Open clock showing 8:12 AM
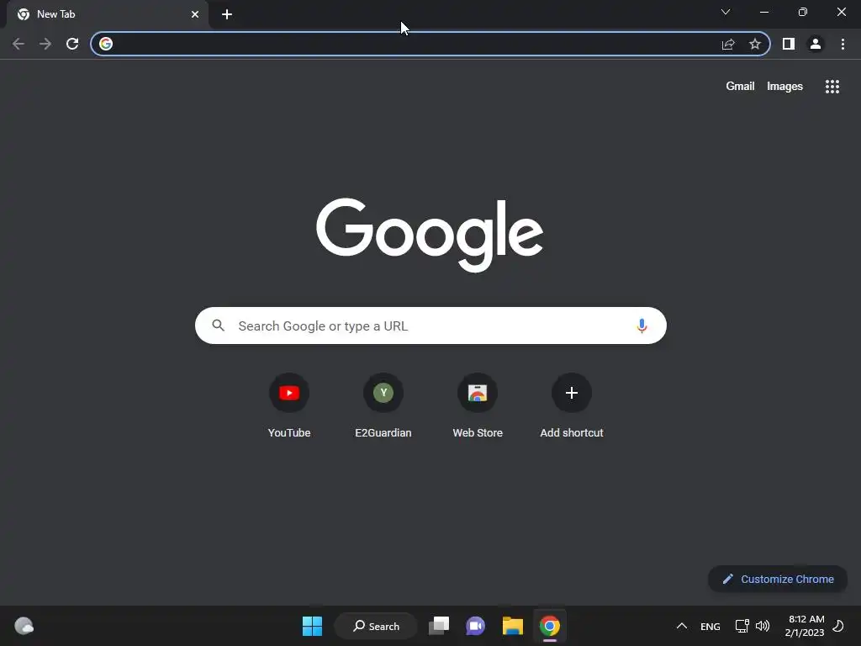 [x=805, y=626]
